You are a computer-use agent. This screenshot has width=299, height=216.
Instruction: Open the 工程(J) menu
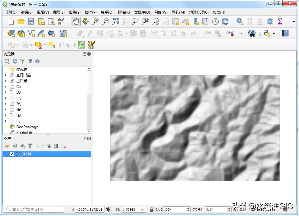point(11,12)
